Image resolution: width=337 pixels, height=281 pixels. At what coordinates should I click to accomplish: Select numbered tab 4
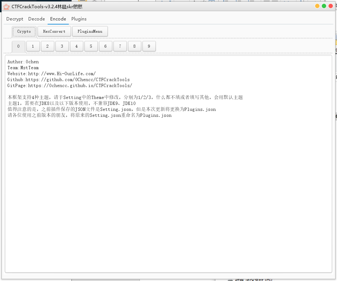click(x=77, y=46)
